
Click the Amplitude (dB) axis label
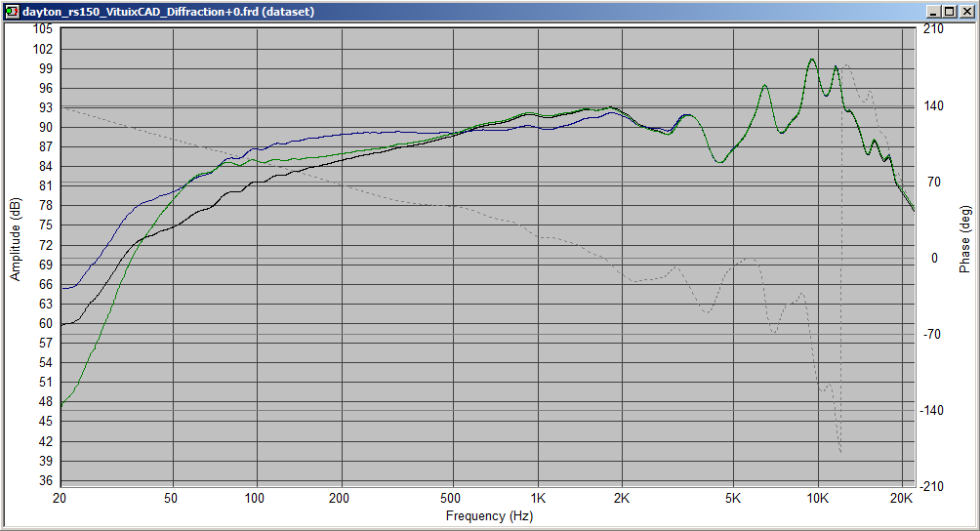pyautogui.click(x=15, y=239)
